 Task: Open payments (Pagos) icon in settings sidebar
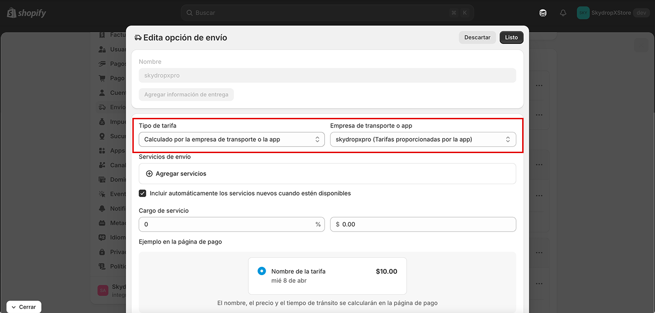coord(102,64)
